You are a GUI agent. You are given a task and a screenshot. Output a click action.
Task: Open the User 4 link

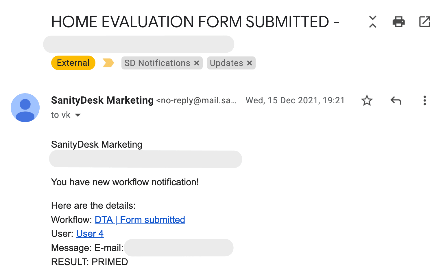click(x=90, y=234)
